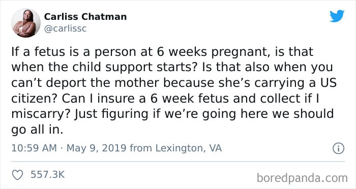The image size is (356, 189).
Task: Open the @carlissc handle link
Action: coord(65,29)
